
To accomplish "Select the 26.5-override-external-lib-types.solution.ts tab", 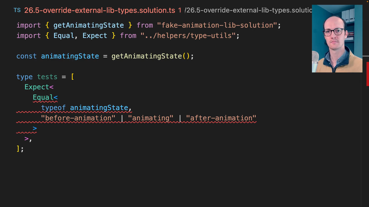I will pos(100,10).
